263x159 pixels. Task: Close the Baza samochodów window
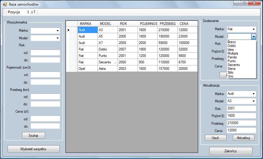coord(254,3)
